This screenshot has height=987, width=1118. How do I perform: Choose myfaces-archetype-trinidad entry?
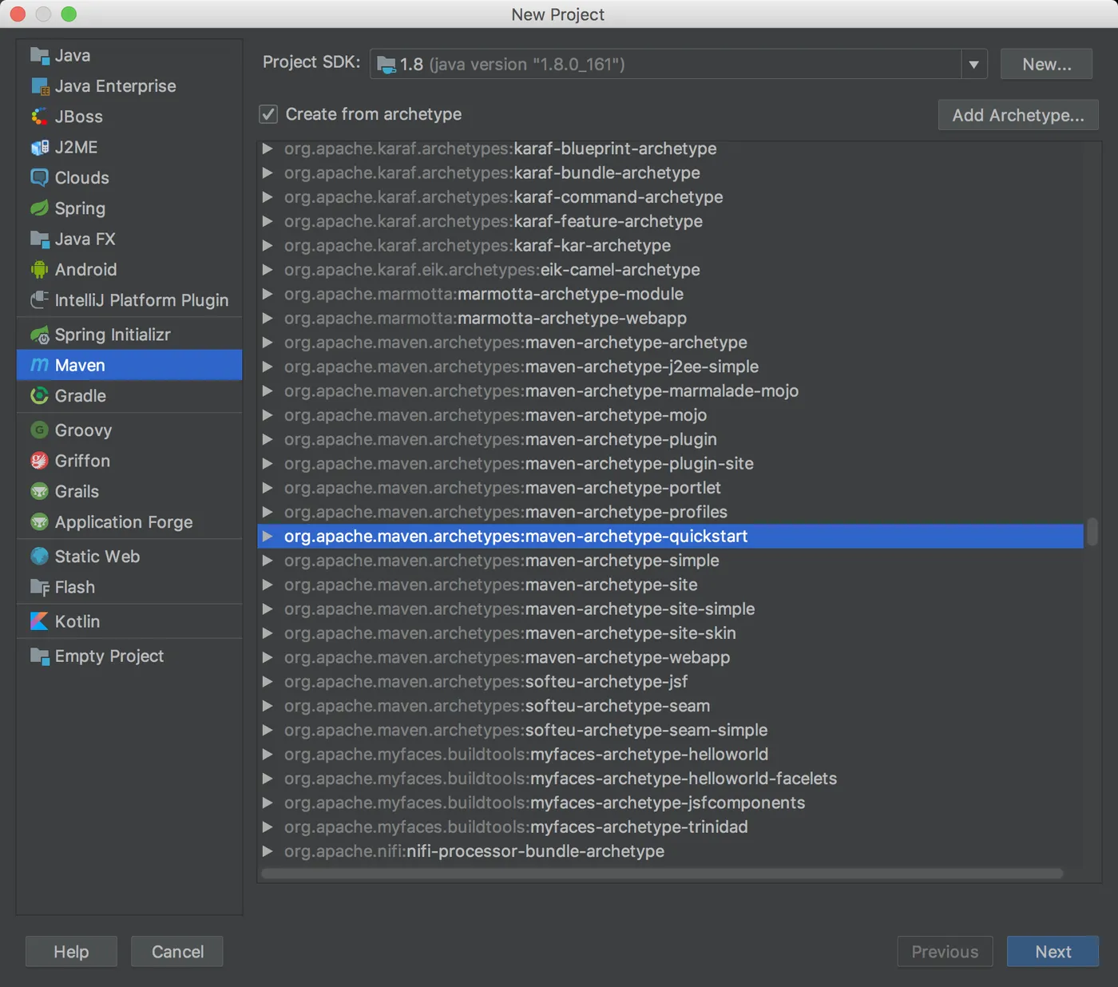pos(671,826)
